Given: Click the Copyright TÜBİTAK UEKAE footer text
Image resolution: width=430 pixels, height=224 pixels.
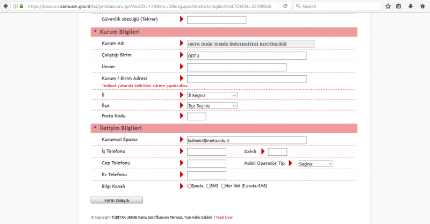Looking at the screenshot, I should click(x=152, y=218).
